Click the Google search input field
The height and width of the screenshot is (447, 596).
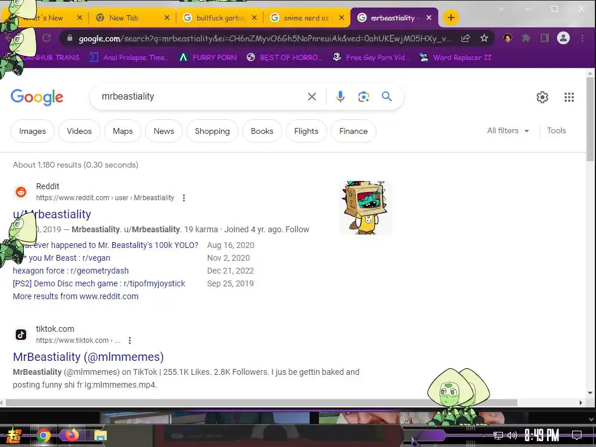pyautogui.click(x=201, y=97)
